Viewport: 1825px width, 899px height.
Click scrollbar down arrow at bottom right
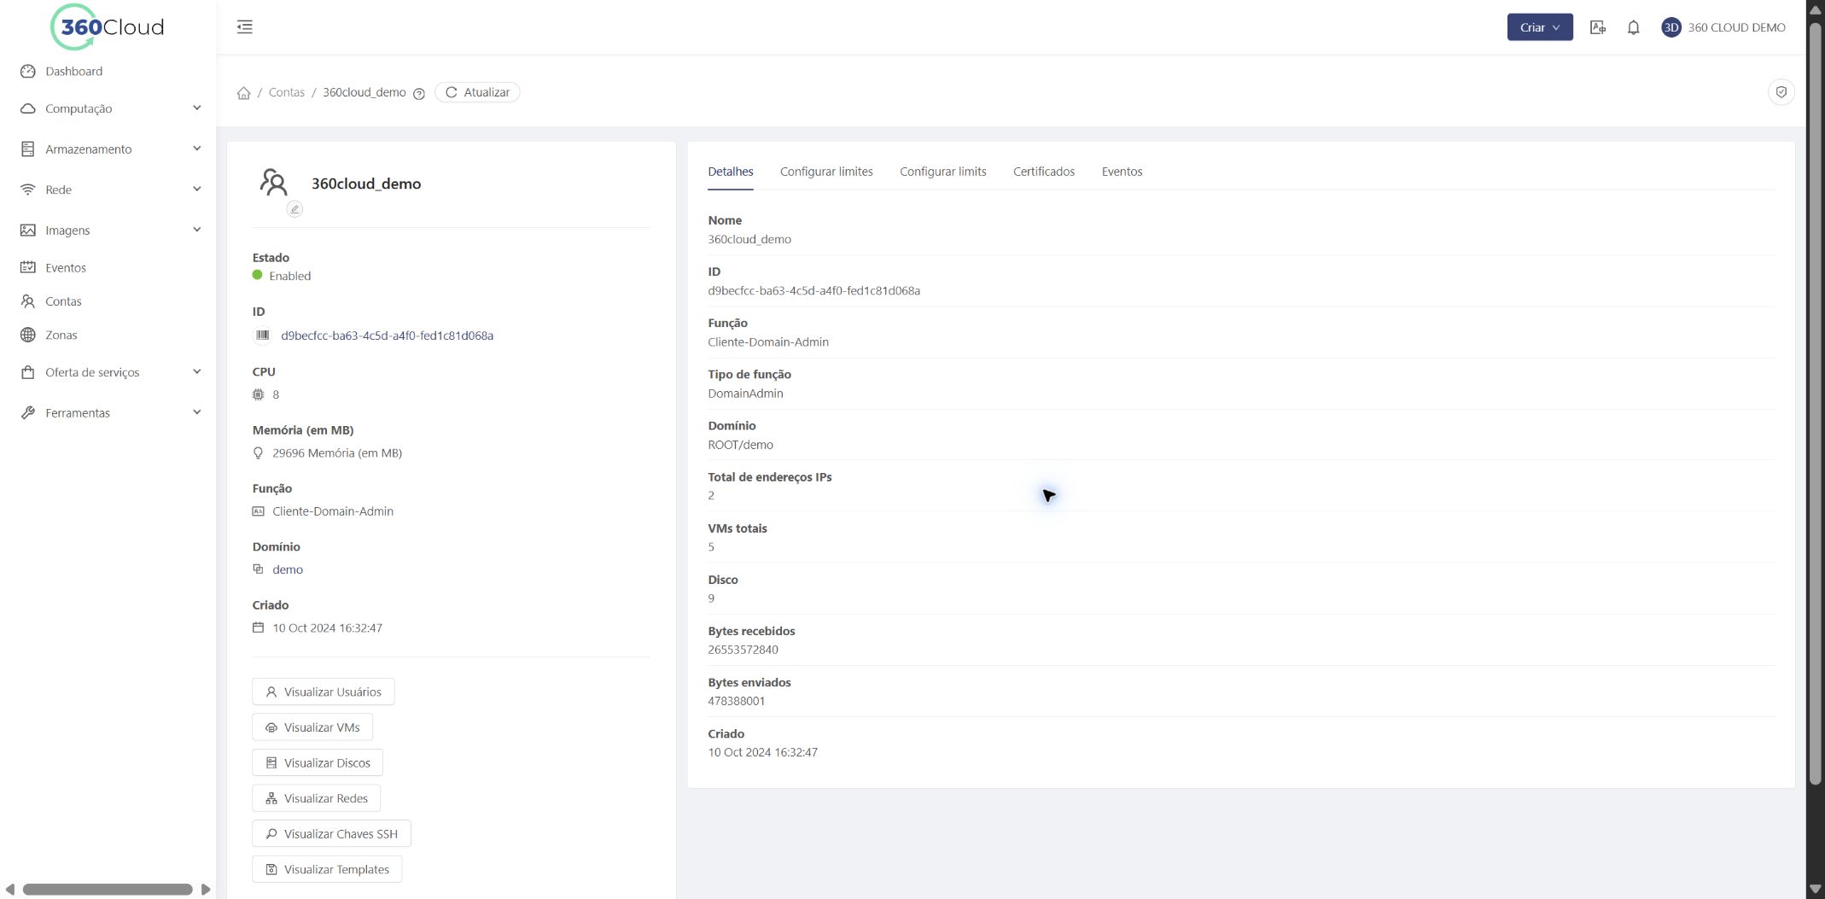(x=1816, y=890)
